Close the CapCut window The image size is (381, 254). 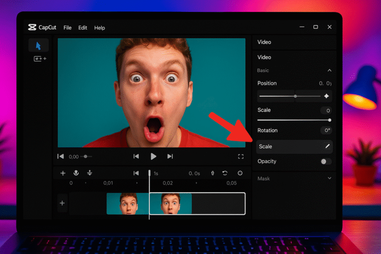point(329,27)
